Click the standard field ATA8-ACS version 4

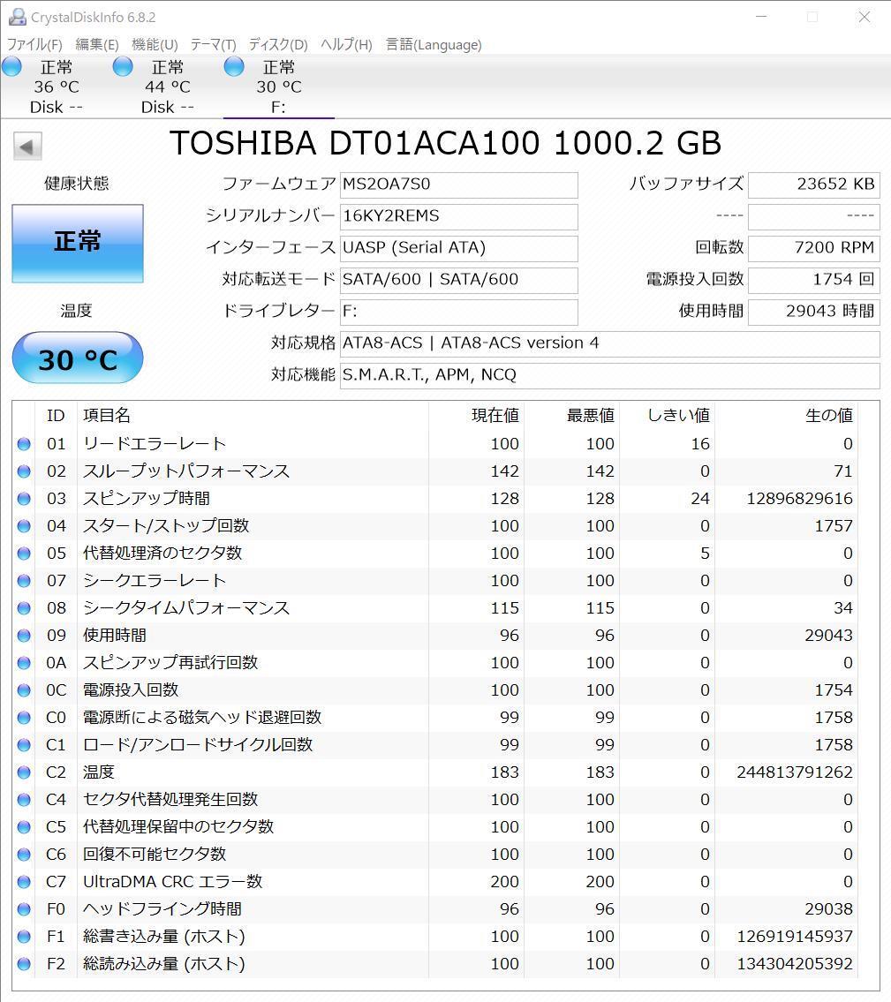(610, 343)
